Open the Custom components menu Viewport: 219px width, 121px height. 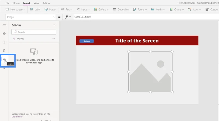coord(212,10)
